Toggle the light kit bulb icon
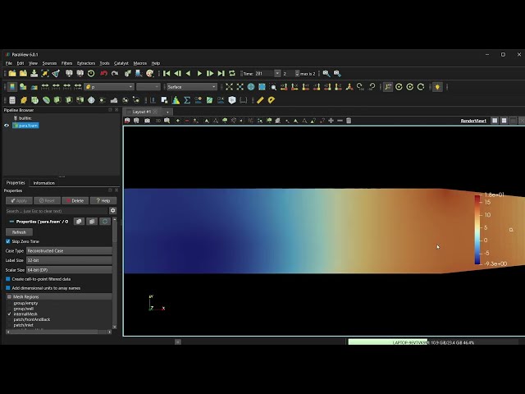Viewport: 525px width, 394px height. (437, 87)
